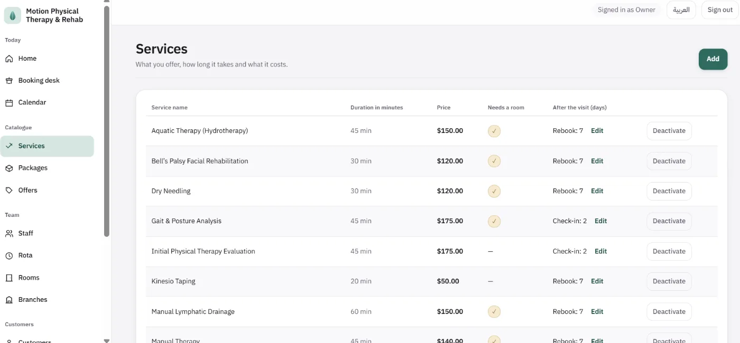Click the $50.00 price of Kinesio Taping

click(x=448, y=281)
